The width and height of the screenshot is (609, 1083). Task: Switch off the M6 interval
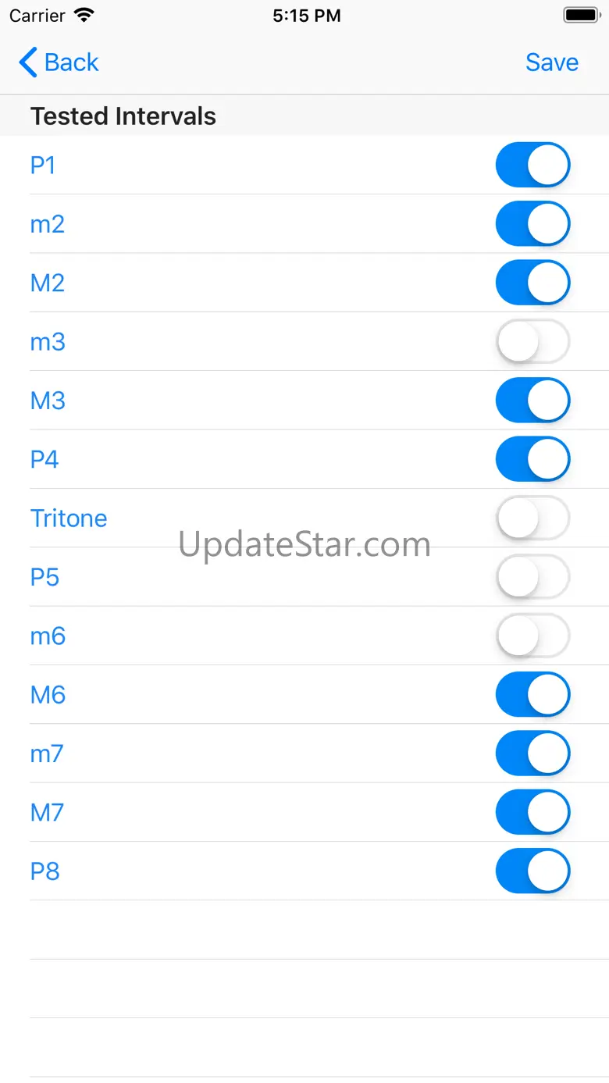click(532, 695)
